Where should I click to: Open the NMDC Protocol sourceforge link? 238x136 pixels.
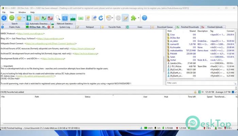[30, 34]
